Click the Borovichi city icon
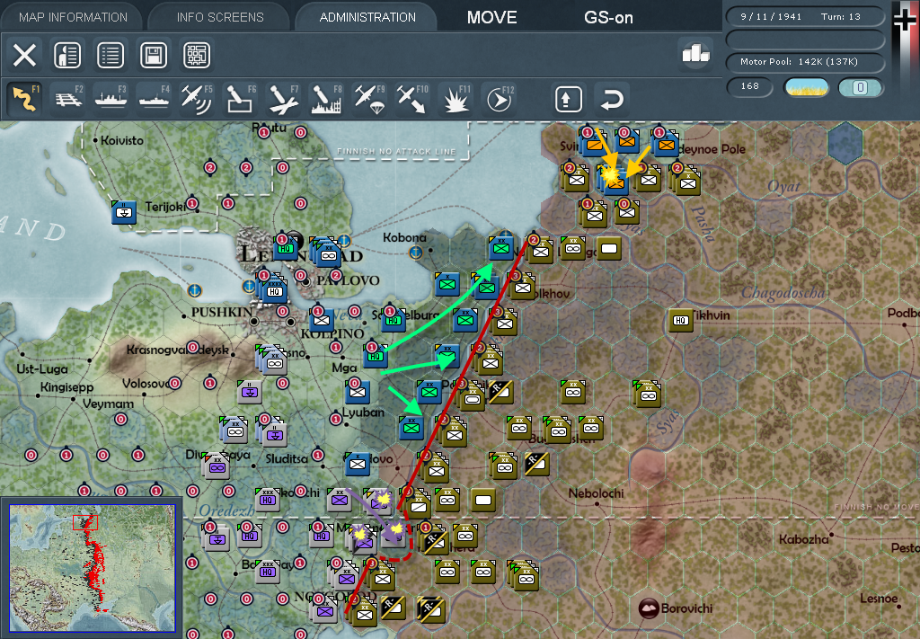Viewport: 920px width, 639px height. click(649, 608)
